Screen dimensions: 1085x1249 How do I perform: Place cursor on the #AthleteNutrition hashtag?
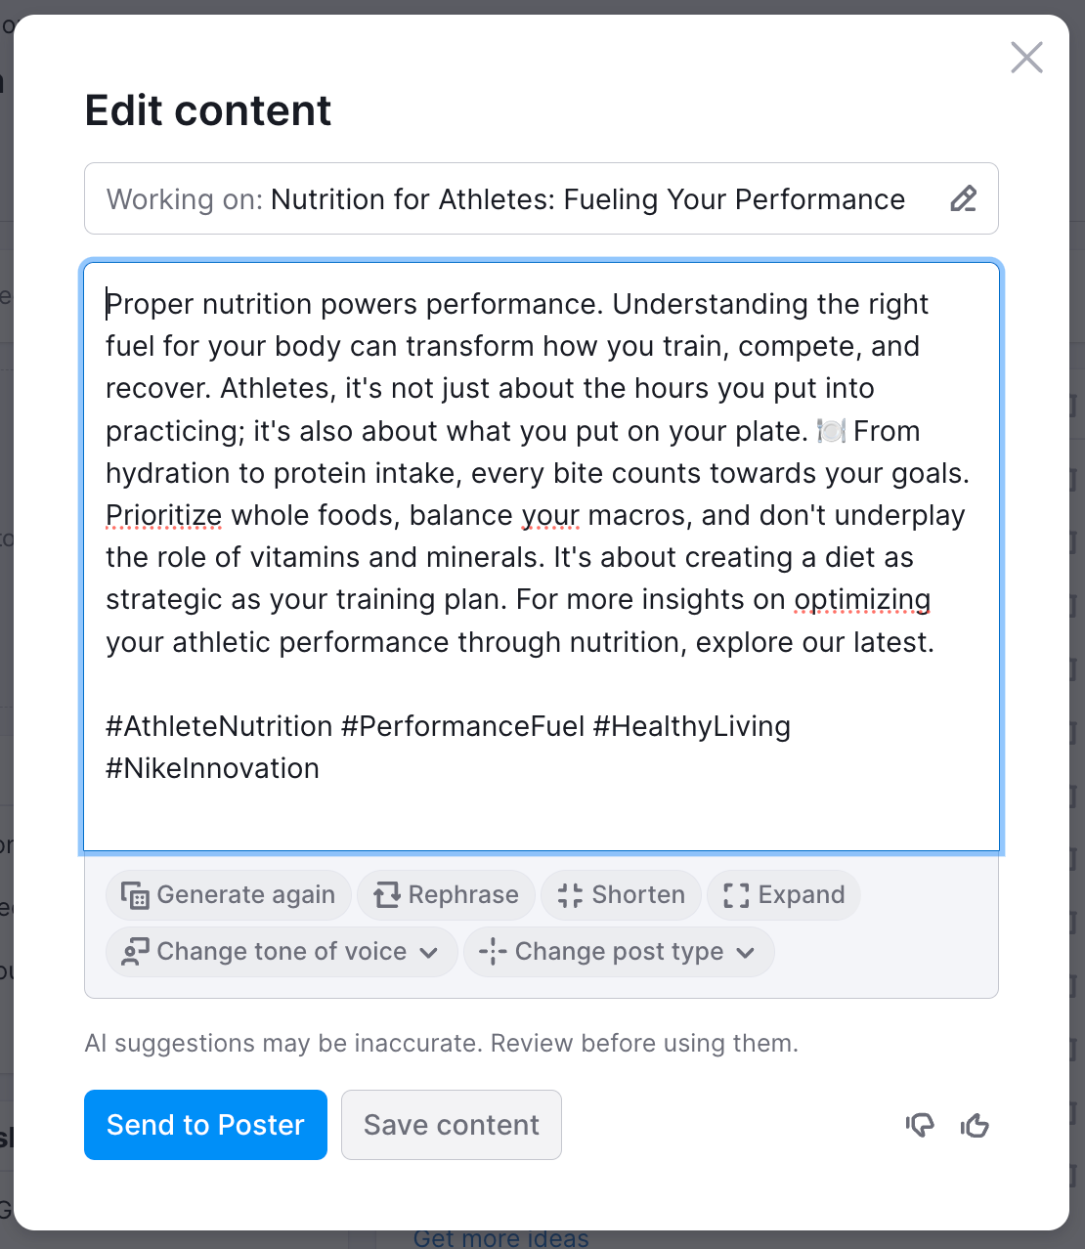click(219, 727)
